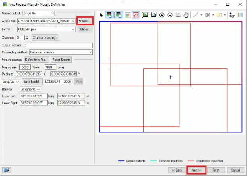Image resolution: width=247 pixels, height=176 pixels.
Task: Toggle the red footprint outlines icon
Action: click(136, 15)
